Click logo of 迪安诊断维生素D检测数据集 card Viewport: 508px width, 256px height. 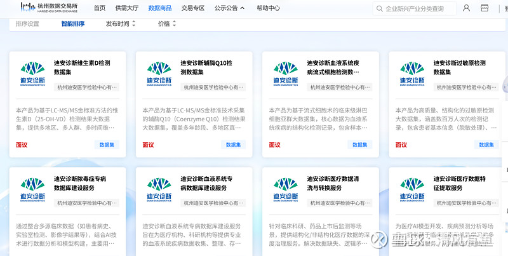[x=33, y=74]
